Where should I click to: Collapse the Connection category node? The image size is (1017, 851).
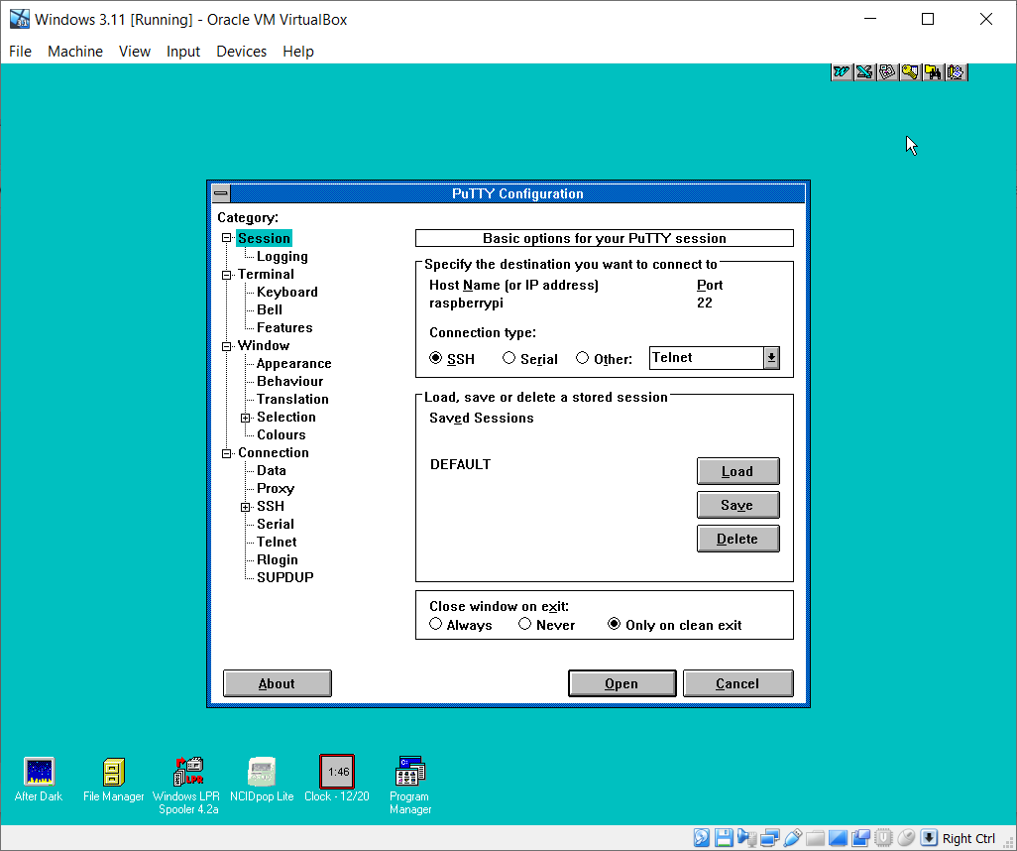point(226,453)
